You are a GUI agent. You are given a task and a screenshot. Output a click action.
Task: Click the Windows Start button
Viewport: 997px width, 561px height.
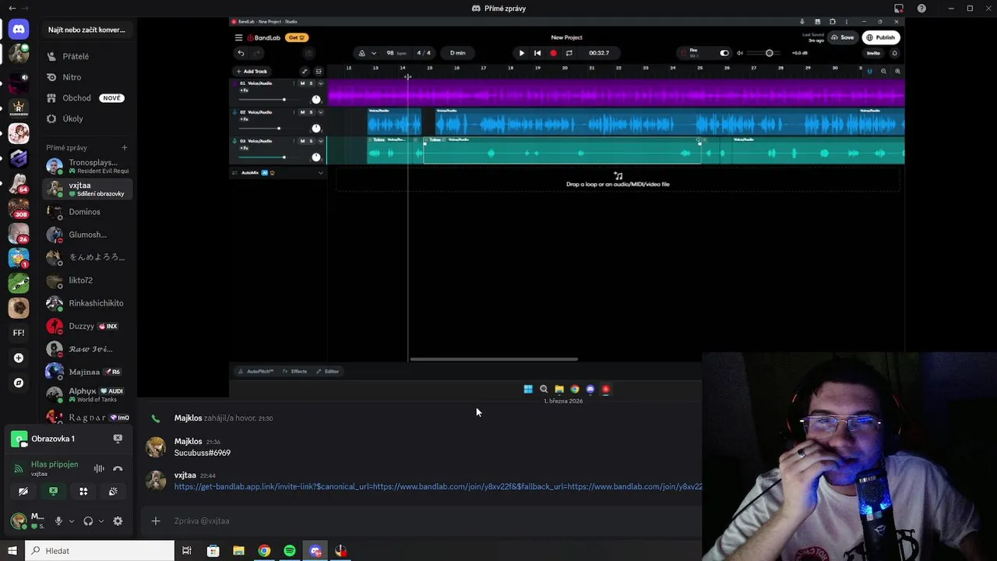[x=12, y=551]
